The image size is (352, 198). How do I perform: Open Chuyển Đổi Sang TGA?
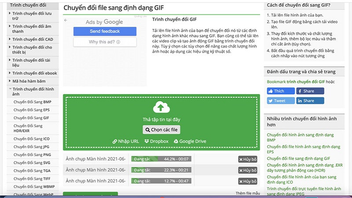point(32,171)
